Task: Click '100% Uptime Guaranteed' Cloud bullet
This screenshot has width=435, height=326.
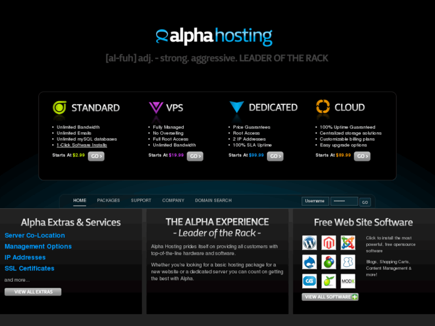Action: tap(348, 127)
